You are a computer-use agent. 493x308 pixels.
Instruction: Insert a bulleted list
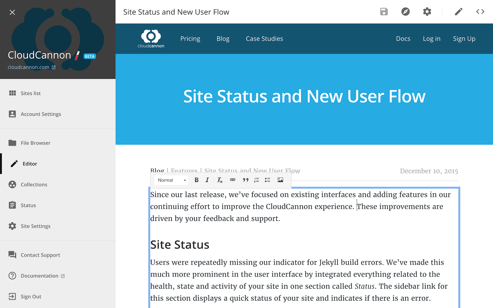[267, 180]
